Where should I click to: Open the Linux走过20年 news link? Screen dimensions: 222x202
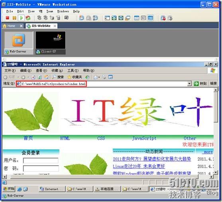[139, 166]
